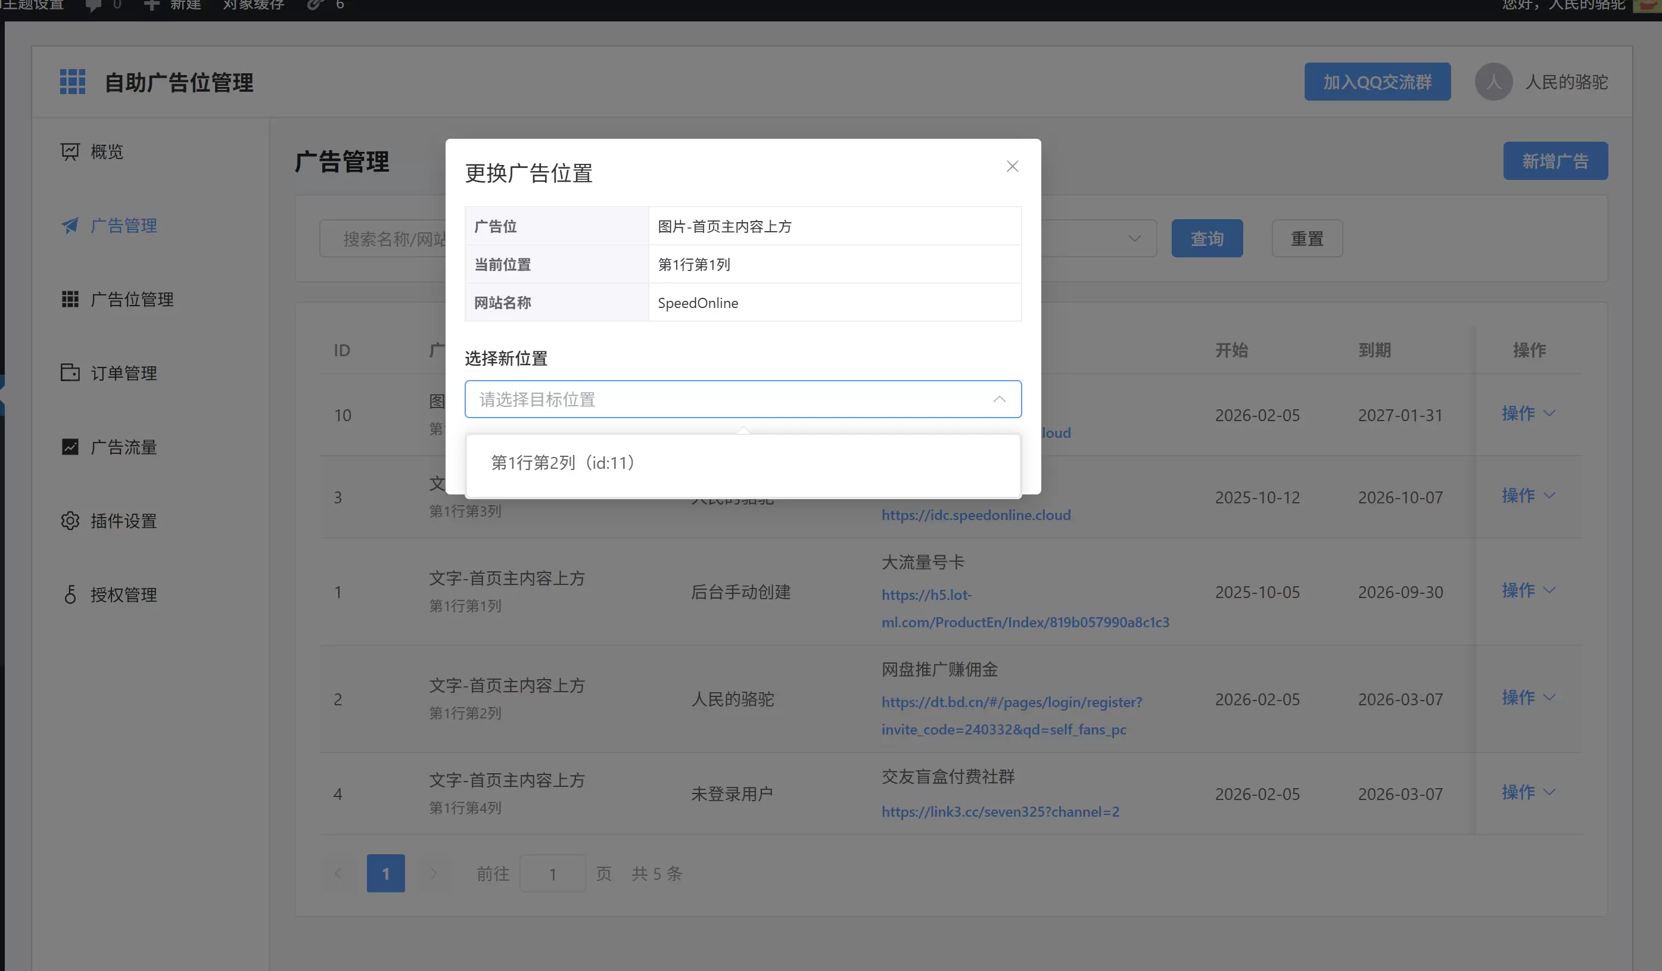Image resolution: width=1662 pixels, height=971 pixels.
Task: Click the 开始 column header
Action: click(x=1232, y=350)
